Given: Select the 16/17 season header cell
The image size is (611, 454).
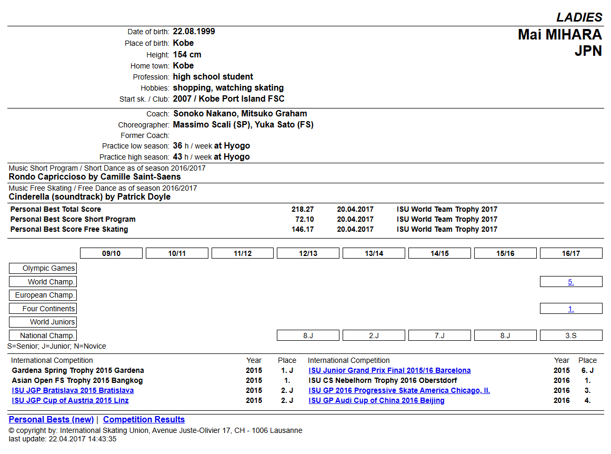Looking at the screenshot, I should pos(571,253).
